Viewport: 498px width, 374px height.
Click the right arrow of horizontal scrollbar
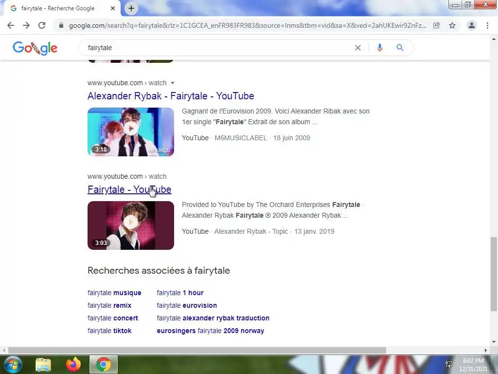click(486, 351)
